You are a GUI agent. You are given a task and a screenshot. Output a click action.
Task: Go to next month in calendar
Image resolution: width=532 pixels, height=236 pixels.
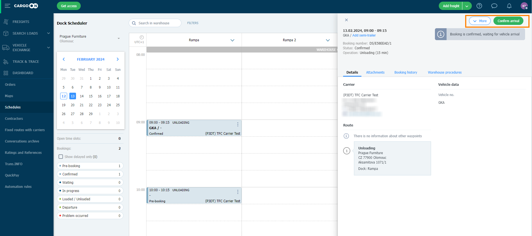[x=118, y=59]
